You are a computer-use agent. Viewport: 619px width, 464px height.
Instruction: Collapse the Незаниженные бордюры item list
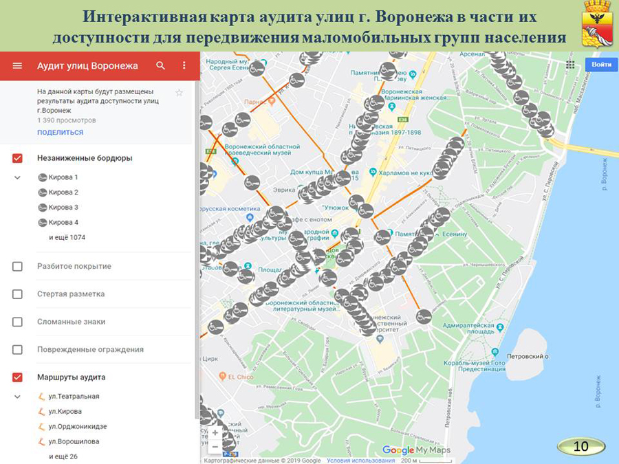click(x=18, y=177)
